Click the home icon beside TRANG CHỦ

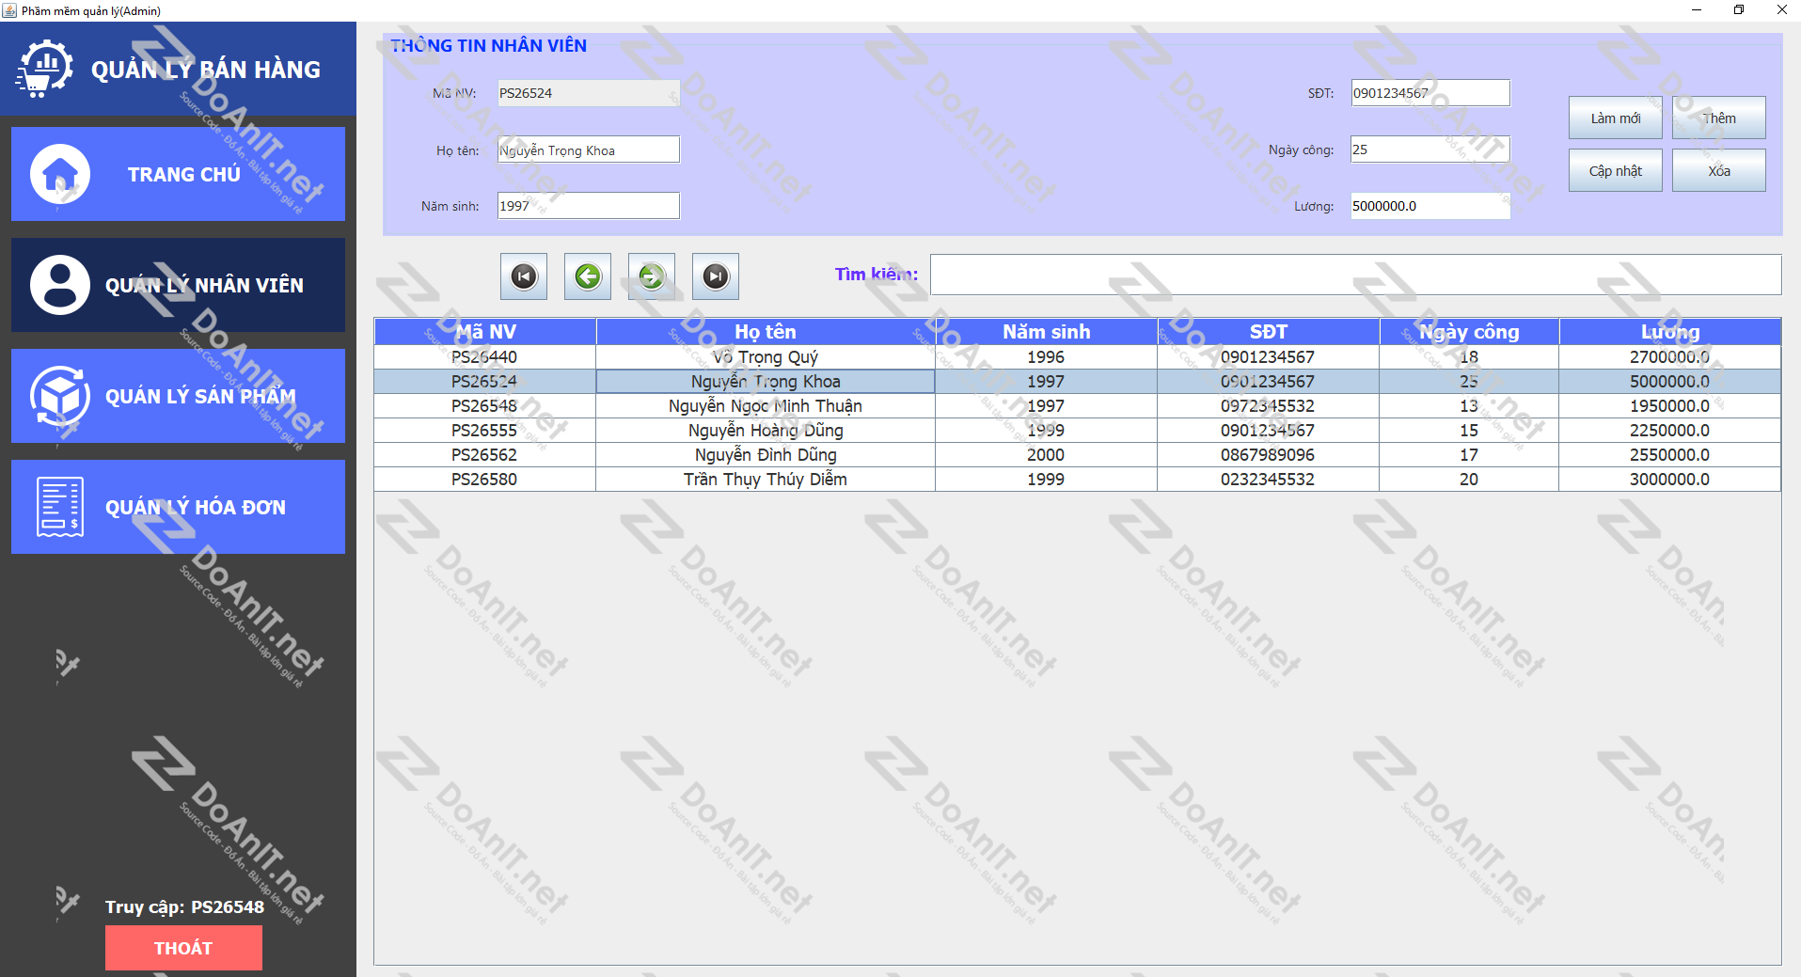coord(60,174)
